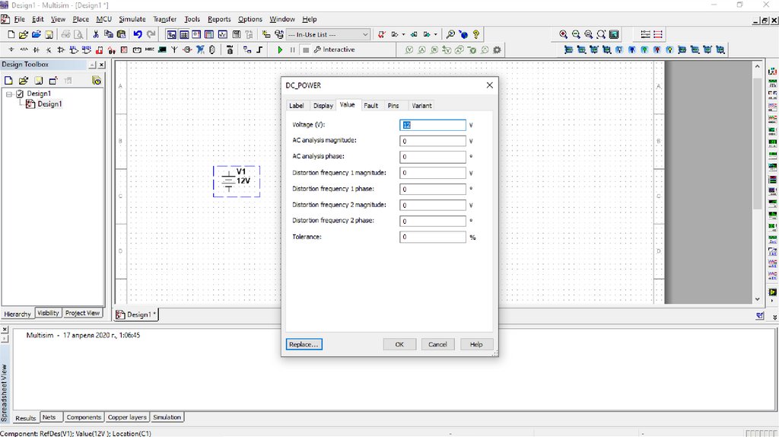The image size is (779, 437).
Task: Click new design icon in Design Toolbox
Action: pos(9,80)
